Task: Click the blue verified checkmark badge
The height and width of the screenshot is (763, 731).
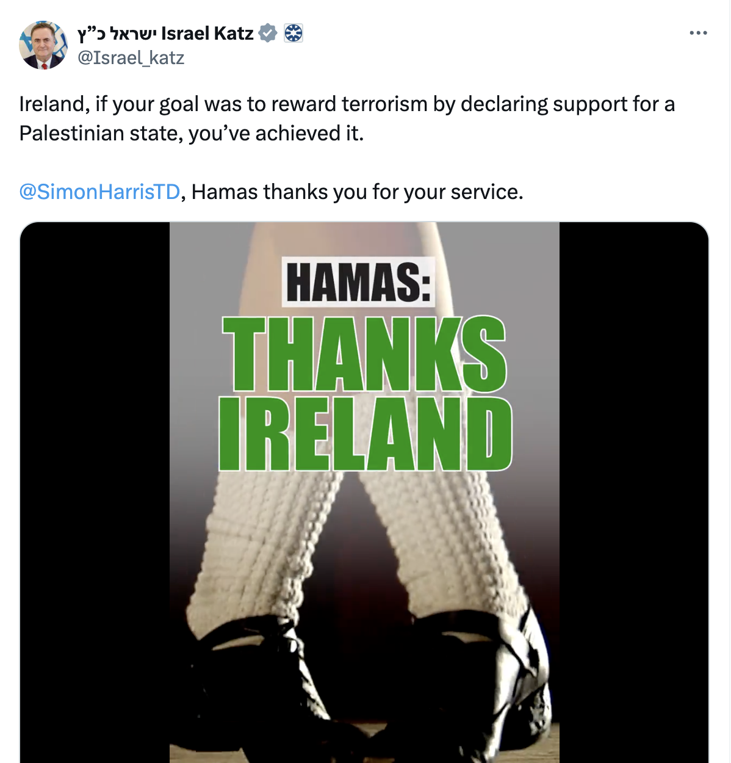Action: point(268,33)
